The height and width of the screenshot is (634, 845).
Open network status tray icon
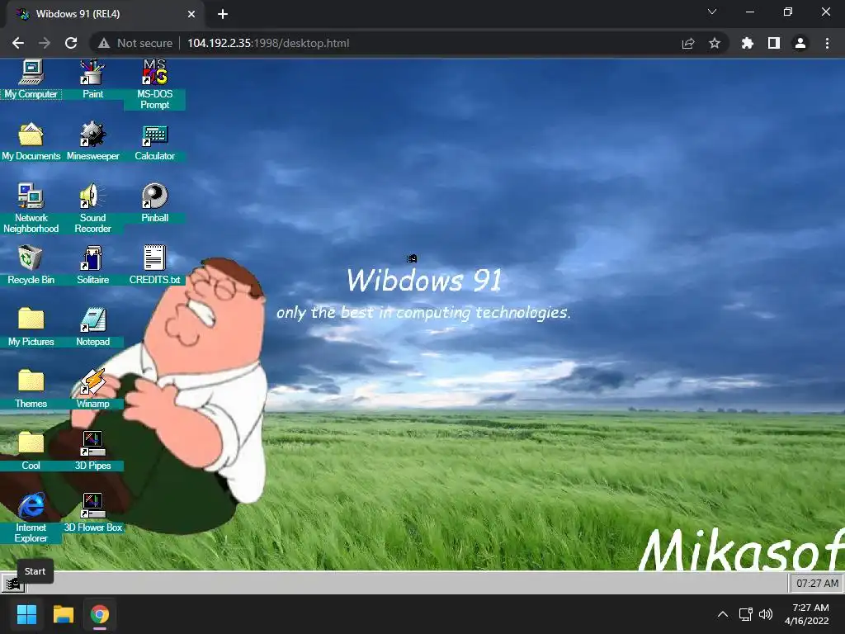[x=745, y=614]
